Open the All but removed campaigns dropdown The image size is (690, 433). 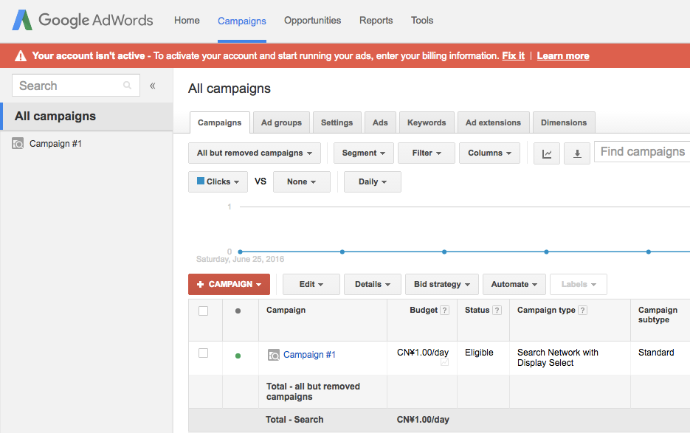[x=255, y=153]
